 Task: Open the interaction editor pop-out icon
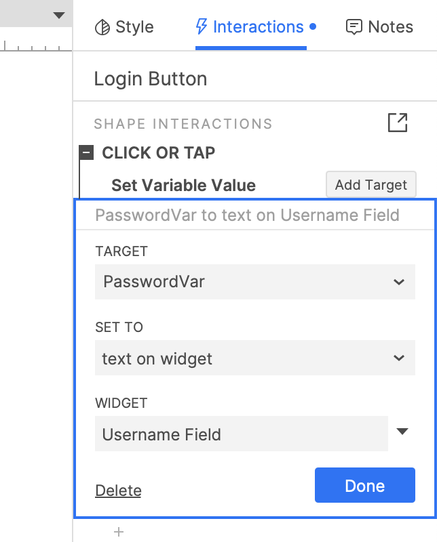click(x=398, y=123)
